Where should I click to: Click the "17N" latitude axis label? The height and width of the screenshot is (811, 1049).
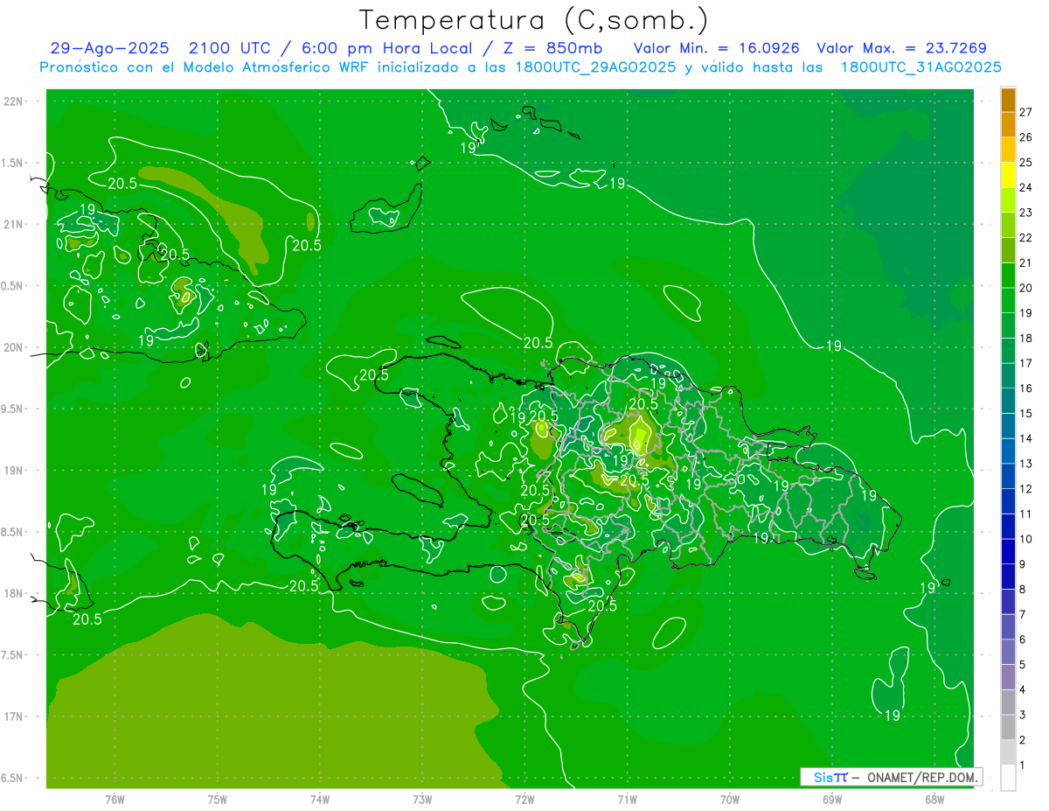pyautogui.click(x=12, y=717)
